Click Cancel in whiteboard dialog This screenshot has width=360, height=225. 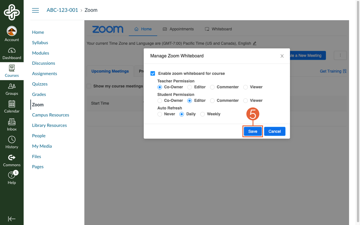click(275, 131)
